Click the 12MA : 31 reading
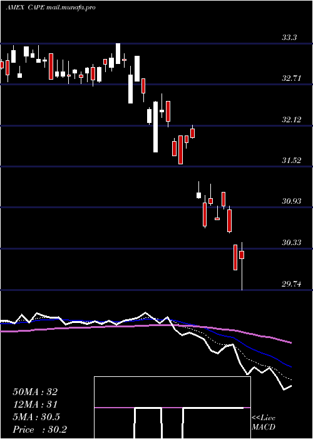The width and height of the screenshot is (313, 439). (35, 405)
